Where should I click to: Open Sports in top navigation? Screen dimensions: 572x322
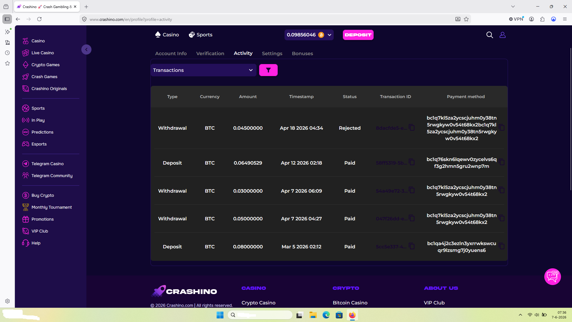click(200, 35)
